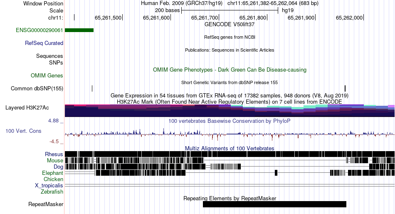The image size is (395, 214).
Task: Click the RepeatMasker track label
Action: pos(46,204)
